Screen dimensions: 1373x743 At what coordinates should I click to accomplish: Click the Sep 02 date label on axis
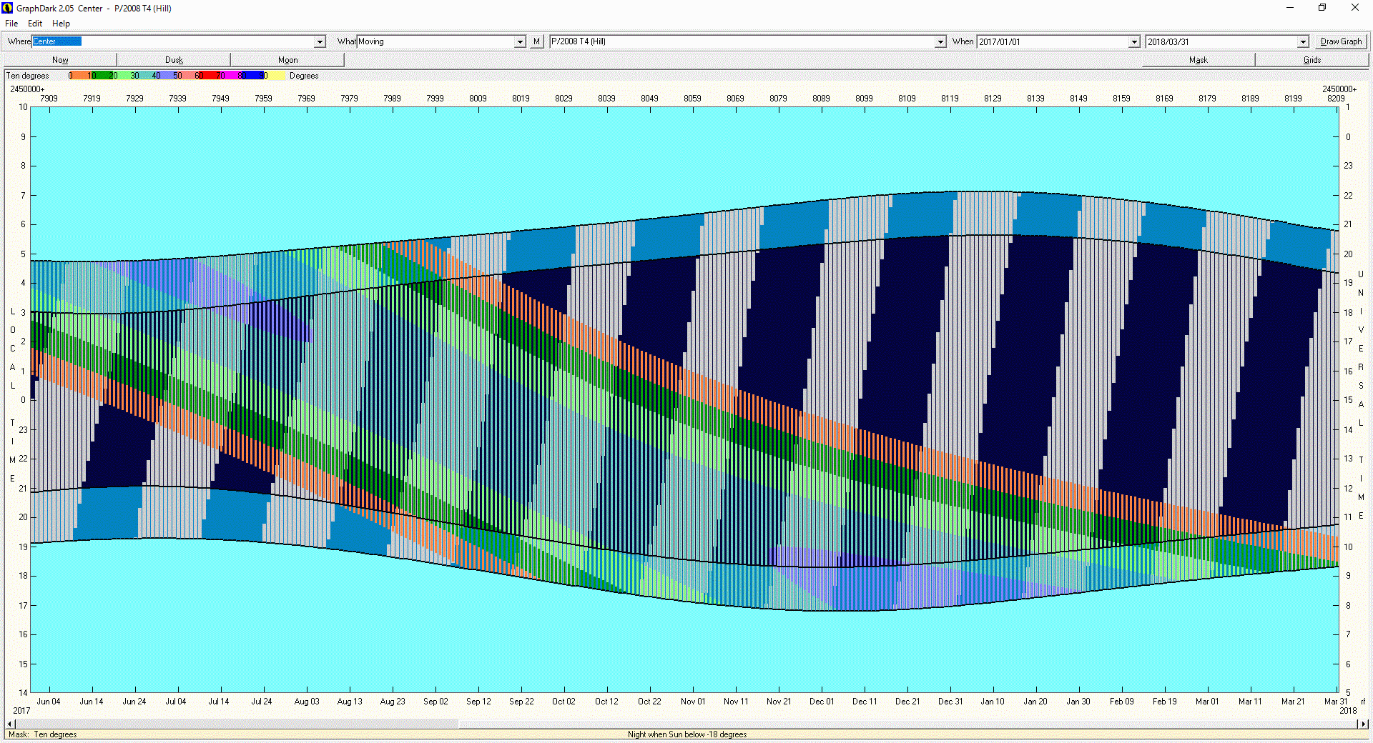(x=435, y=702)
